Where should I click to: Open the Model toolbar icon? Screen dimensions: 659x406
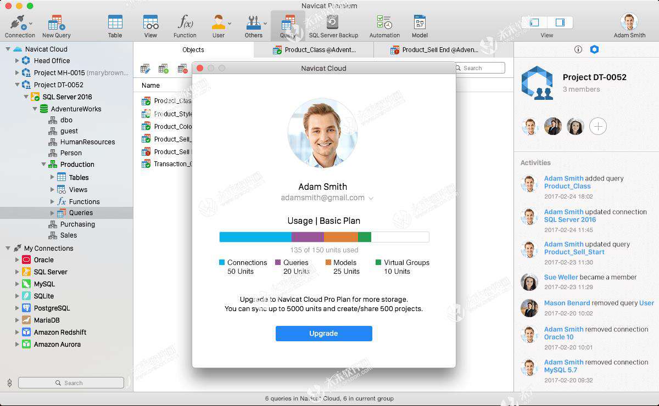420,22
